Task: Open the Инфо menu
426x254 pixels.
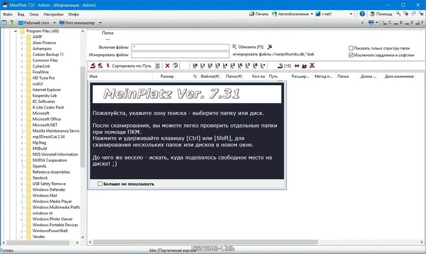Action: tap(73, 14)
